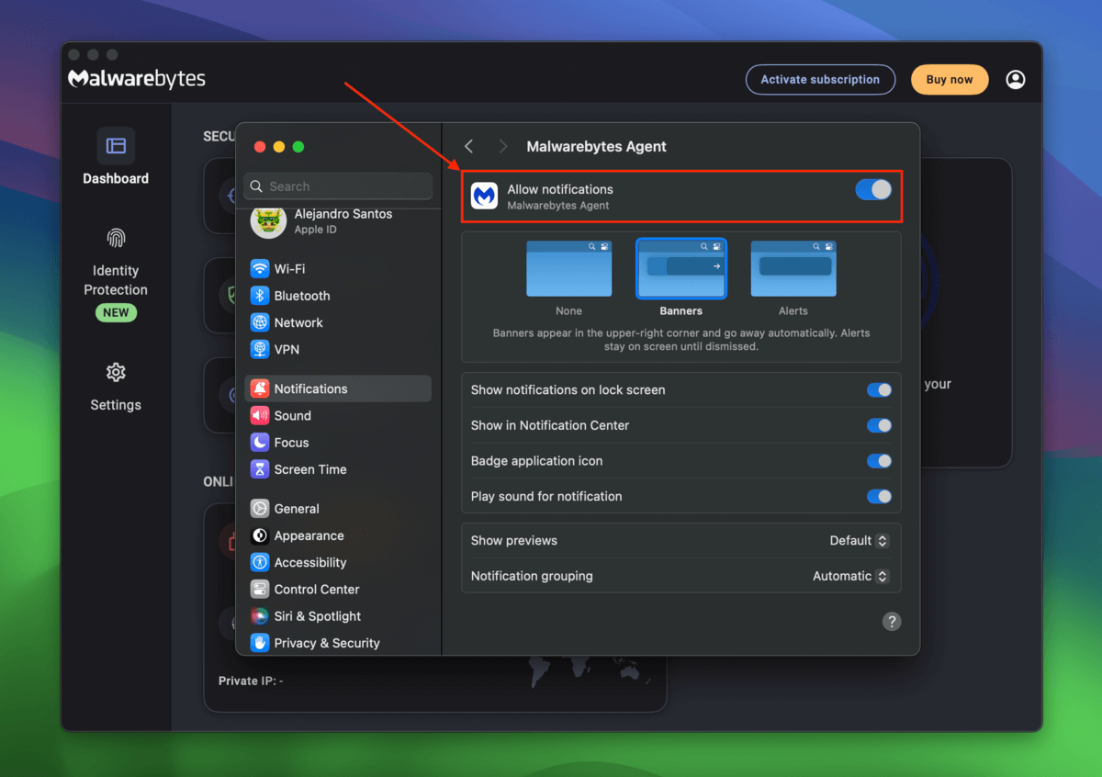Choose the Alerts notification style
Viewport: 1102px width, 777px height.
click(x=793, y=268)
